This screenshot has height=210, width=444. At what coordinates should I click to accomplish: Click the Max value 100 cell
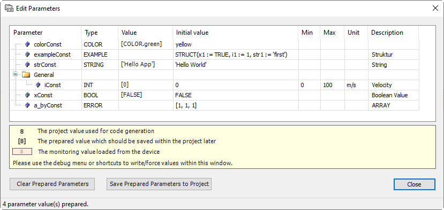(x=333, y=85)
